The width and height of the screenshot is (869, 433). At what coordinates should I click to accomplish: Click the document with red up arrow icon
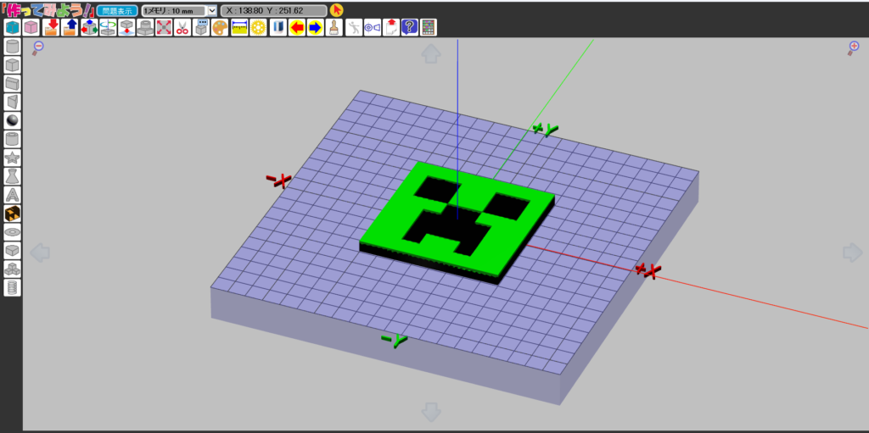[x=391, y=28]
